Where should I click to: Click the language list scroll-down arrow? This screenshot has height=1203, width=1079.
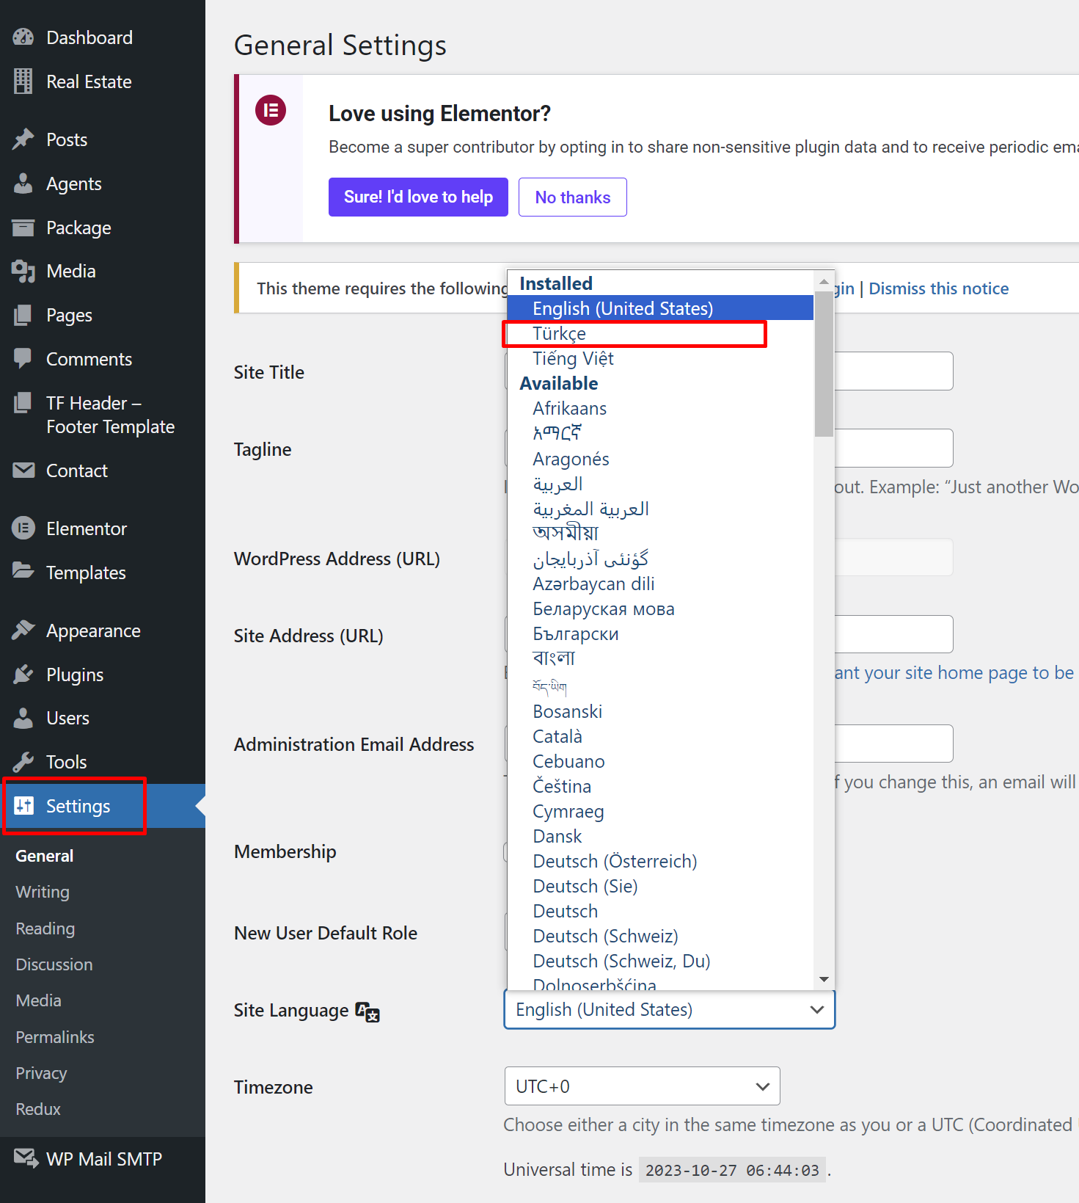[x=824, y=979]
